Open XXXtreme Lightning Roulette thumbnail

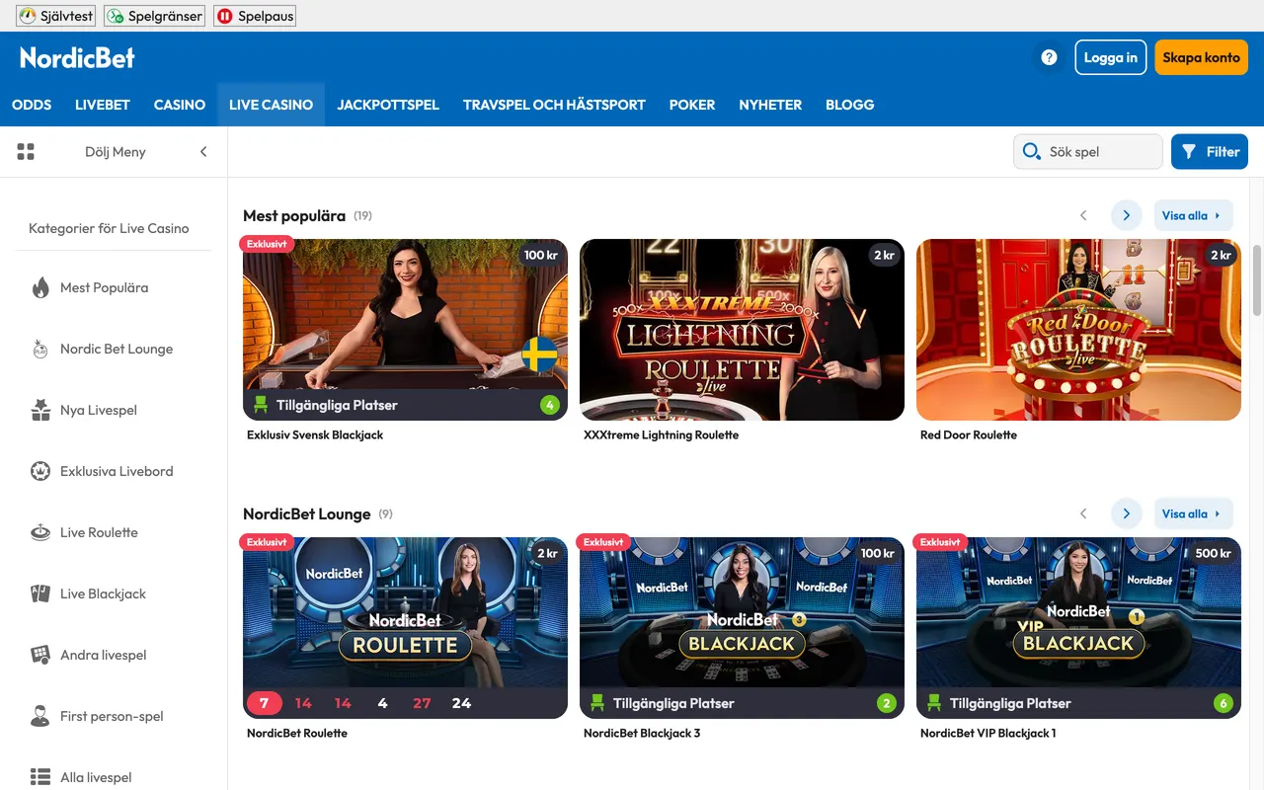[x=742, y=330]
